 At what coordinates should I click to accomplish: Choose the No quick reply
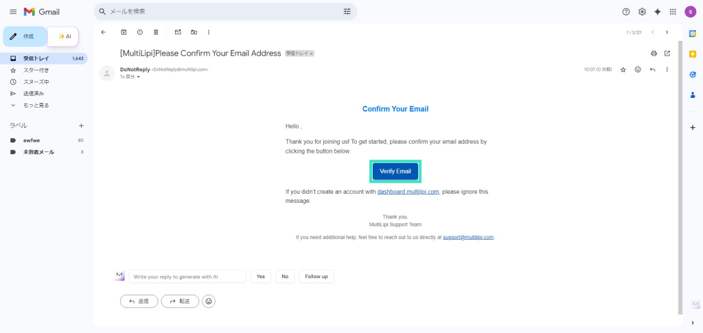click(x=285, y=277)
